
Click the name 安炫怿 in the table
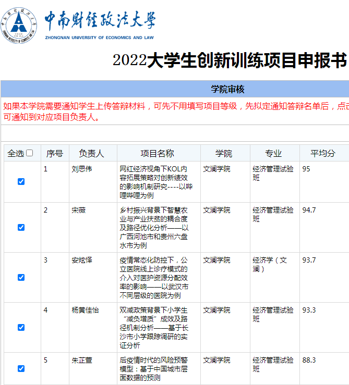pos(82,260)
